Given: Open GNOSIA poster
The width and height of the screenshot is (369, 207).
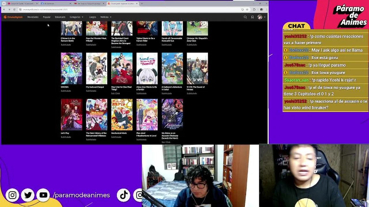Looking at the screenshot, I should click(x=71, y=68).
